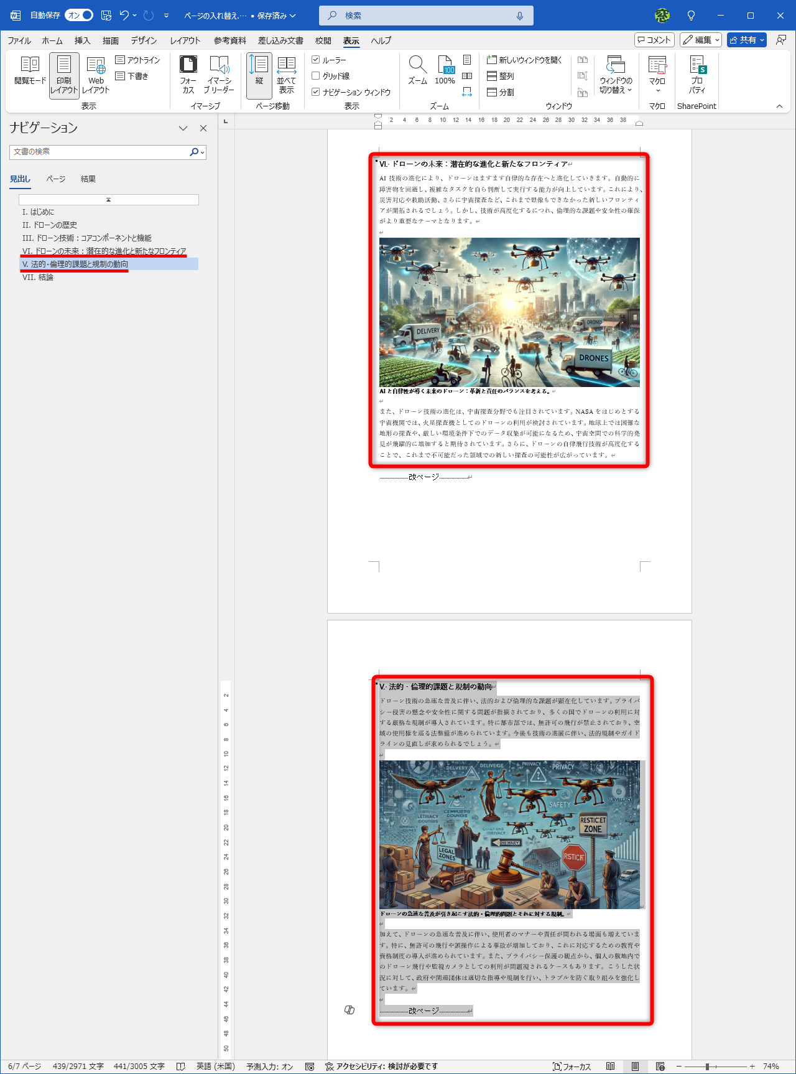Screen dimensions: 796x1074
Task: Open the レイアウト ribbon tab
Action: click(x=185, y=40)
